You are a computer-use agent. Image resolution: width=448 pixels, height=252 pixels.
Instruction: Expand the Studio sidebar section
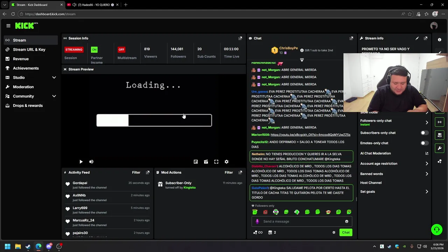tap(54, 77)
